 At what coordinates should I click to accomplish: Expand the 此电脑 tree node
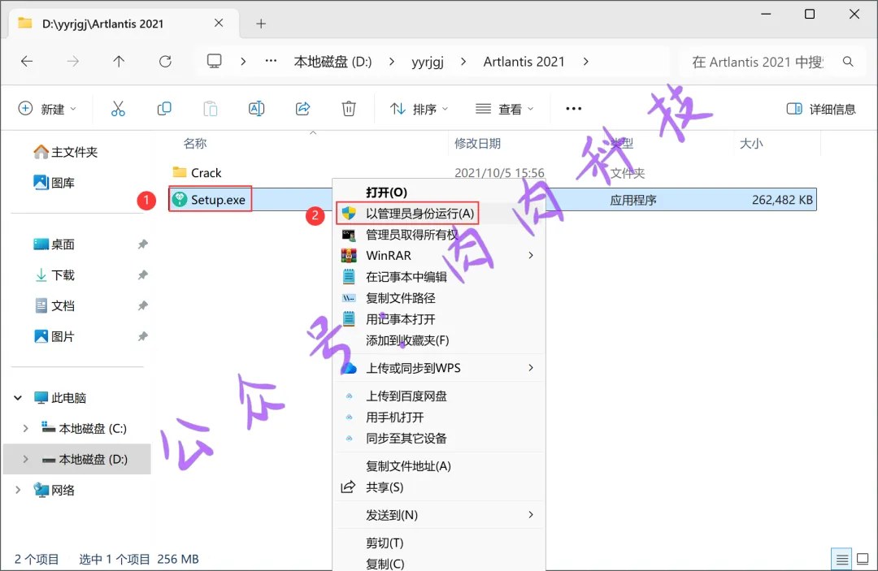18,398
